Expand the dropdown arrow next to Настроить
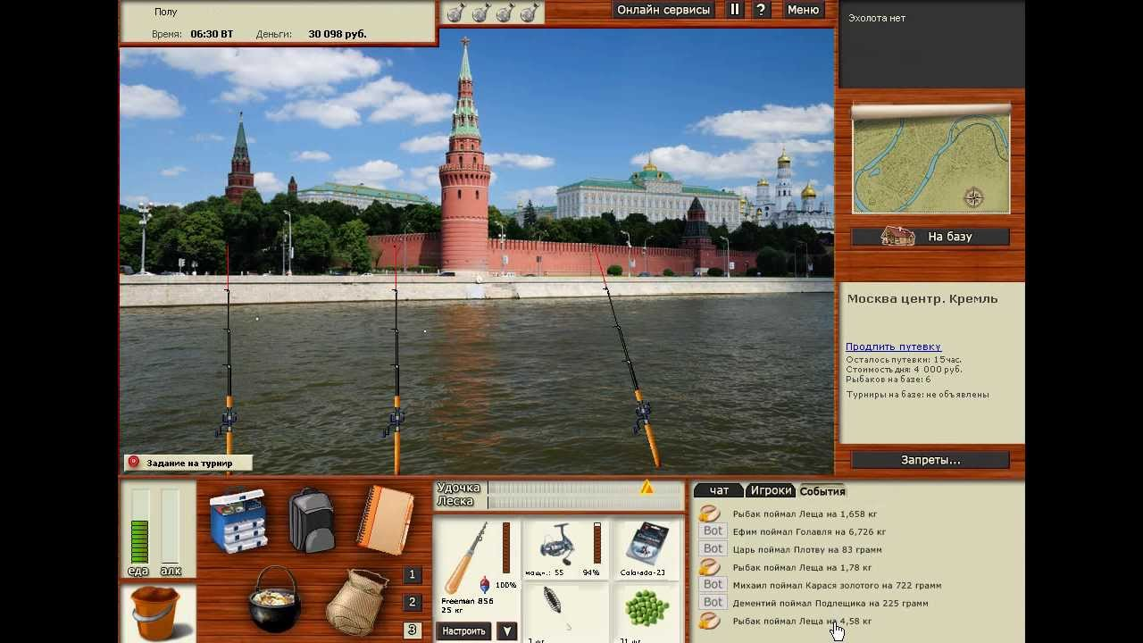The width and height of the screenshot is (1143, 643). point(506,631)
